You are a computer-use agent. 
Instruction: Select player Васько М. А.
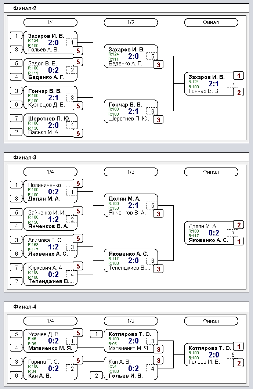(44, 132)
